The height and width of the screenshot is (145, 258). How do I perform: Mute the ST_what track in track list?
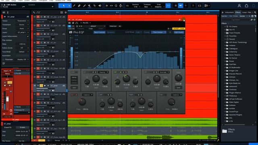(x=38, y=86)
